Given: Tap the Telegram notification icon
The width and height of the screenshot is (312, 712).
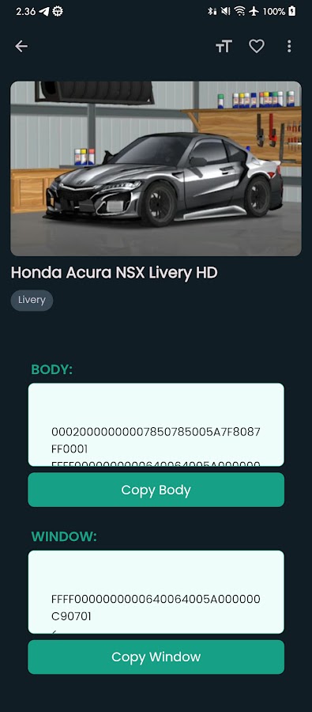Looking at the screenshot, I should point(44,11).
